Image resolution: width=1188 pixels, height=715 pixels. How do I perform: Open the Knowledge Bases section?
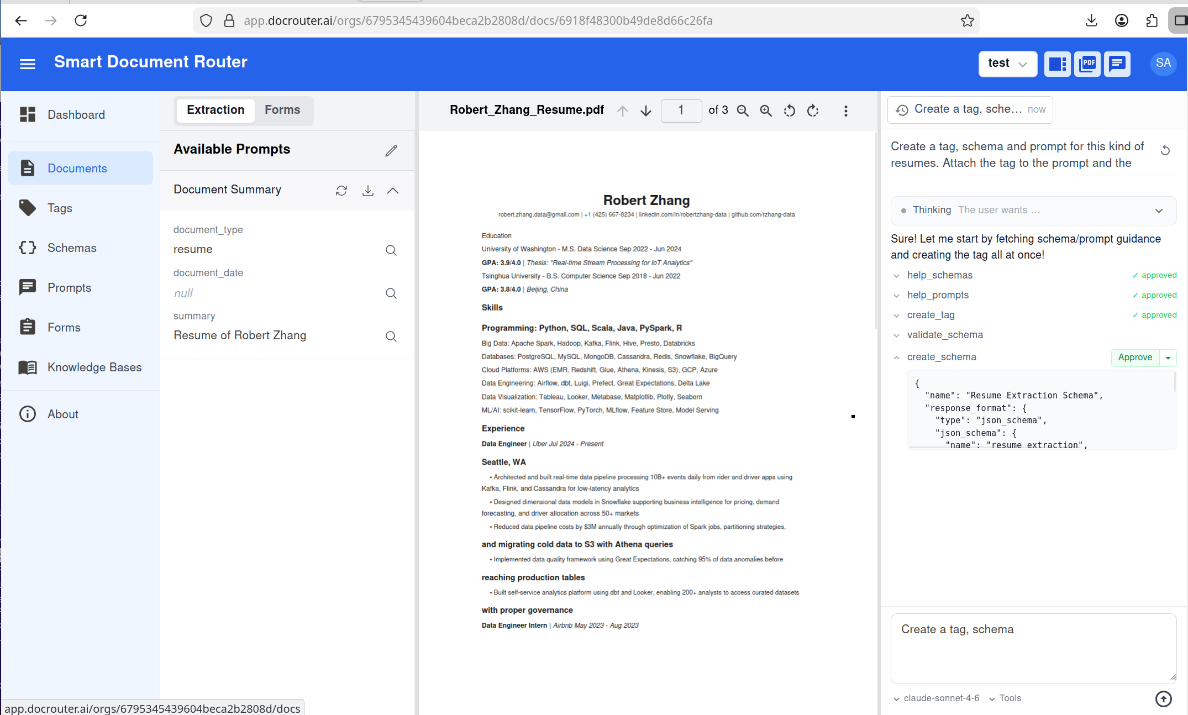click(94, 367)
